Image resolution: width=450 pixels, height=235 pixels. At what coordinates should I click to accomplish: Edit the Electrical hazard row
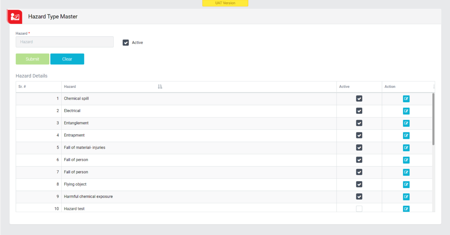pyautogui.click(x=406, y=111)
